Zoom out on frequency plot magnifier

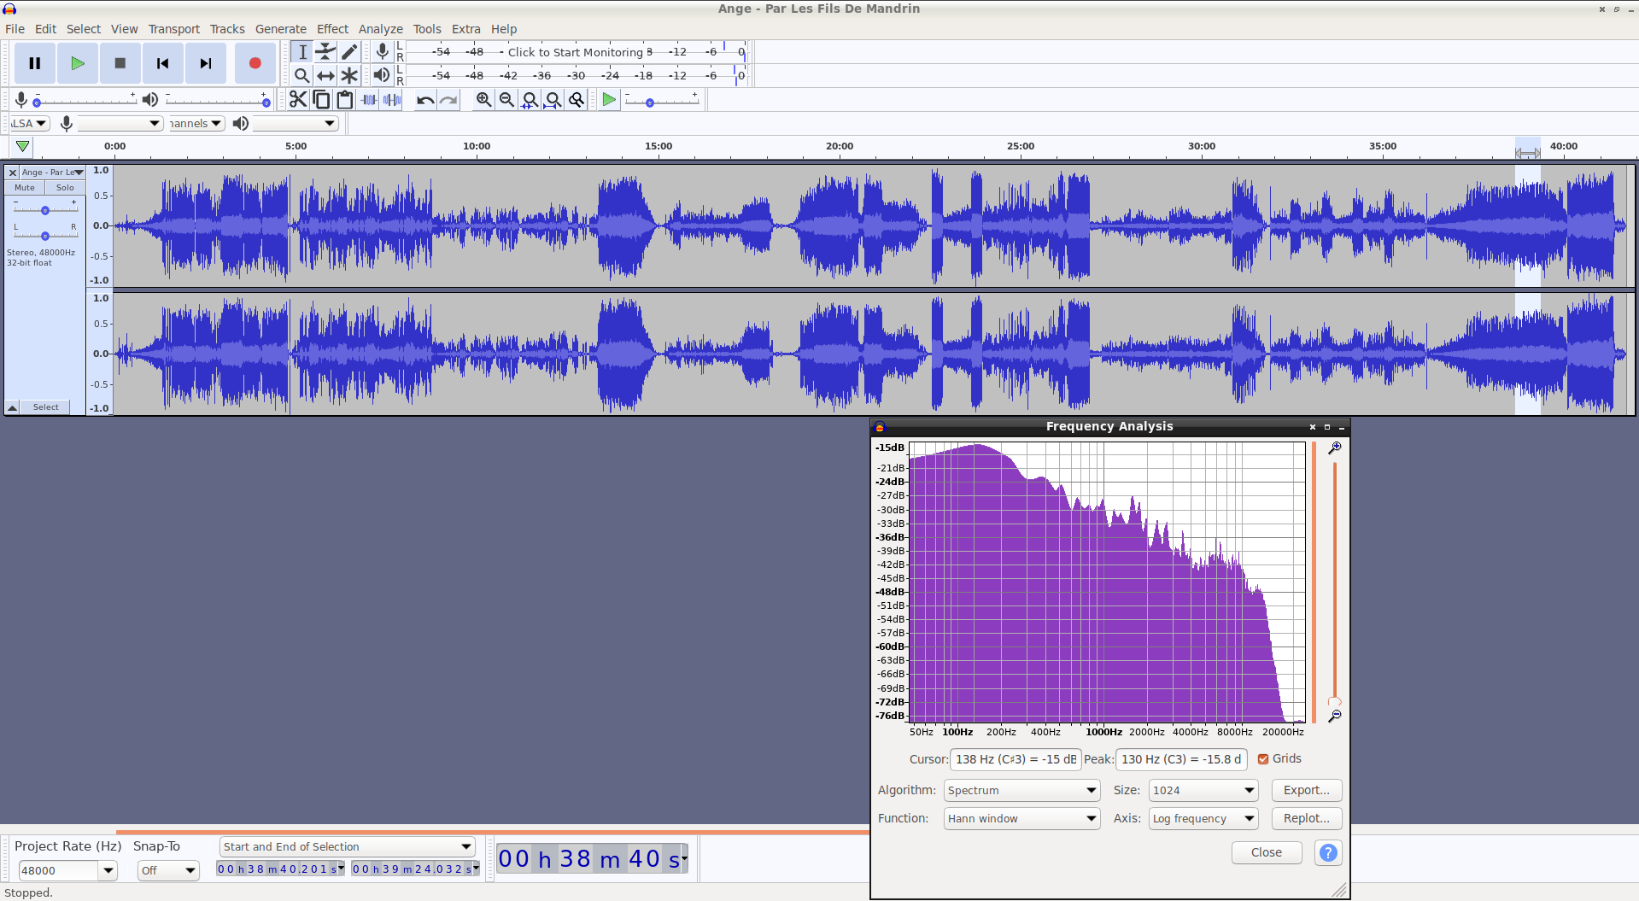(1334, 716)
